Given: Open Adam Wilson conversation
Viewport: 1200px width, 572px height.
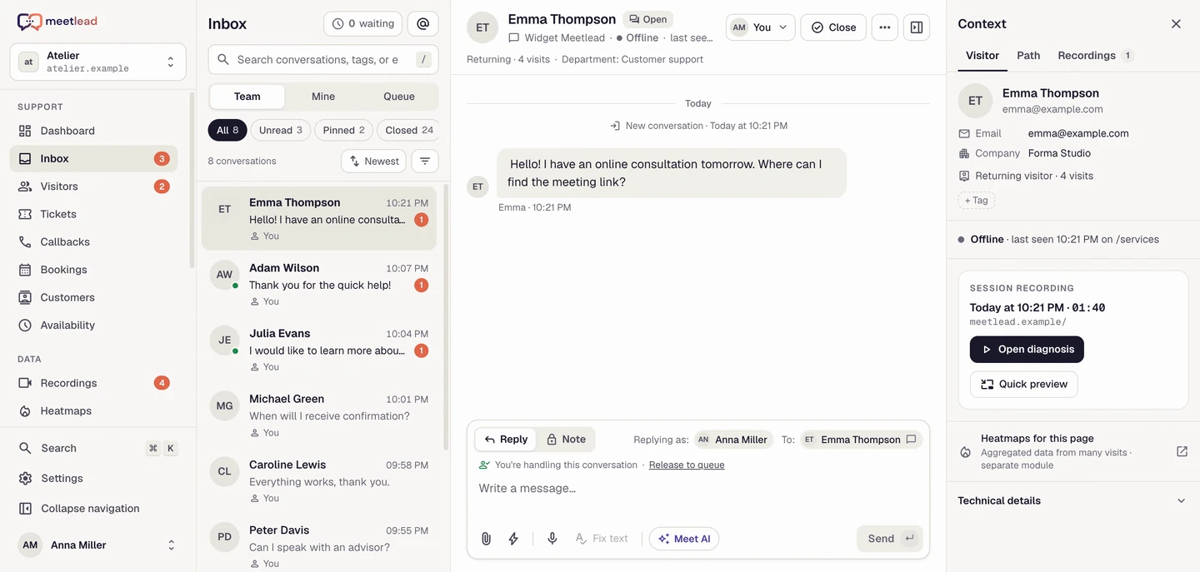Looking at the screenshot, I should tap(319, 284).
